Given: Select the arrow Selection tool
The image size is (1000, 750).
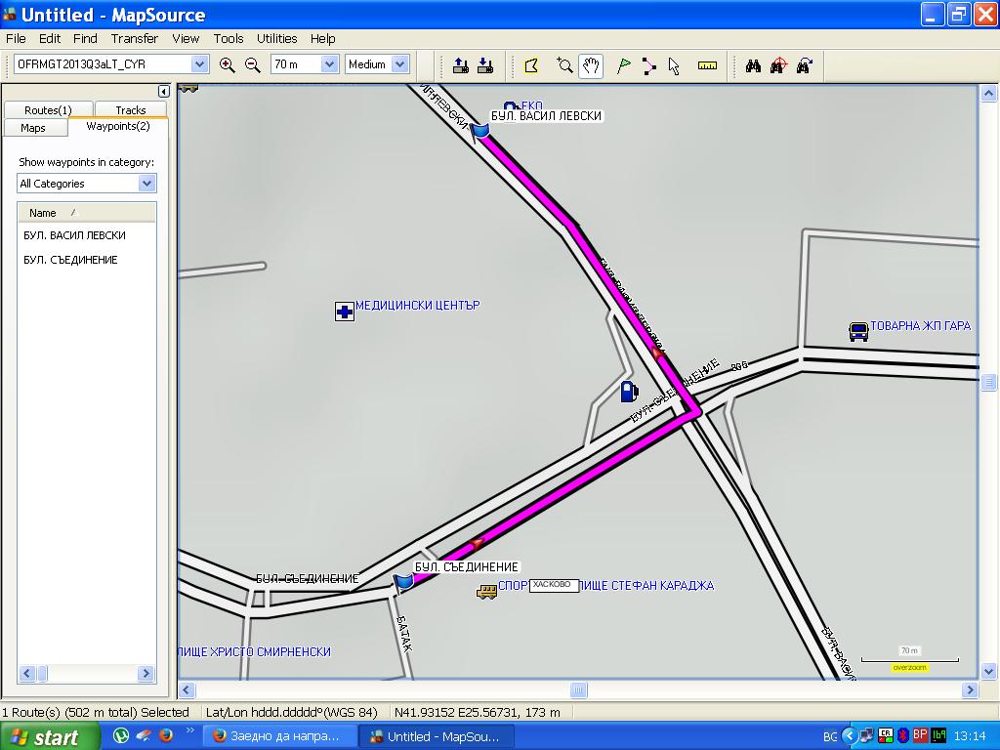Looking at the screenshot, I should pos(674,65).
